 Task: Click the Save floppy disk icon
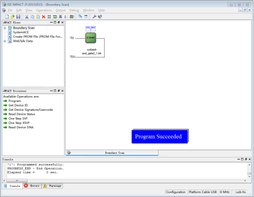tap(18, 17)
